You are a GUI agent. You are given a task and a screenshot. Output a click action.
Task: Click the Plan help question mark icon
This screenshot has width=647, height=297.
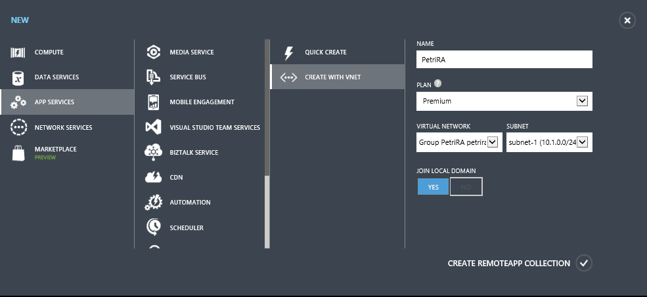click(x=438, y=84)
